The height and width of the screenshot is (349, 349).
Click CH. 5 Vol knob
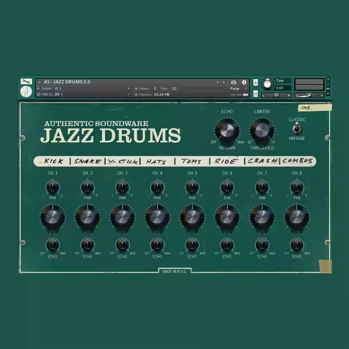(x=192, y=217)
